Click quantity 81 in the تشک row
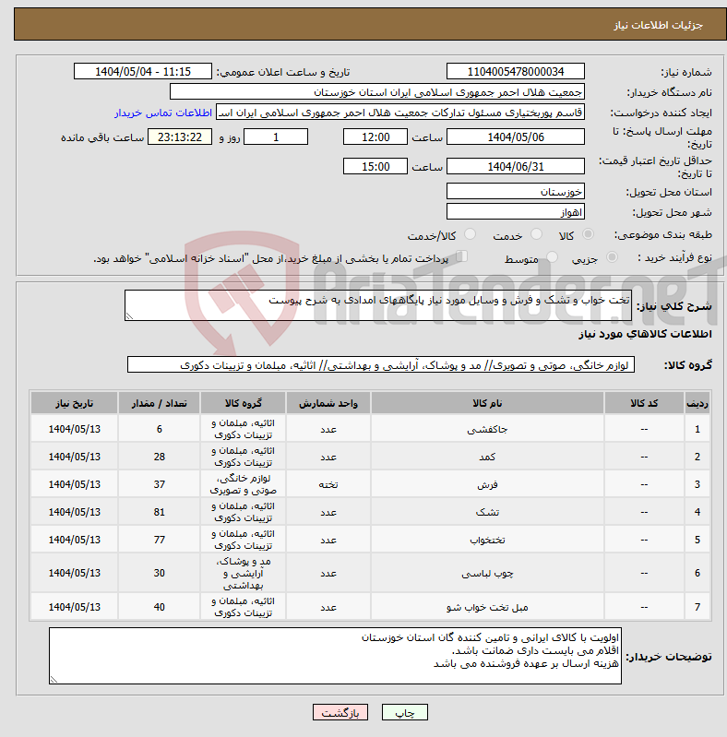The image size is (727, 737). pyautogui.click(x=159, y=512)
